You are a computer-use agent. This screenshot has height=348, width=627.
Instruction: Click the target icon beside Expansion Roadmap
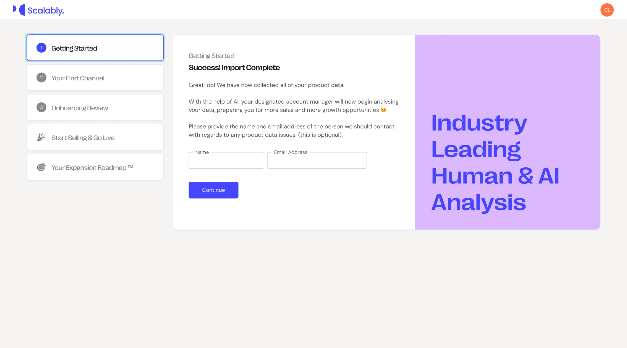(x=41, y=167)
